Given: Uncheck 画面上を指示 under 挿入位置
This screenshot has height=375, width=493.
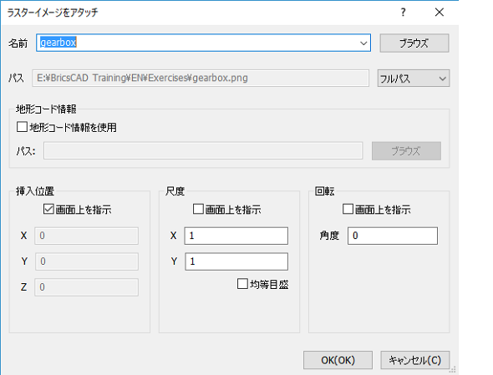Looking at the screenshot, I should coord(48,209).
